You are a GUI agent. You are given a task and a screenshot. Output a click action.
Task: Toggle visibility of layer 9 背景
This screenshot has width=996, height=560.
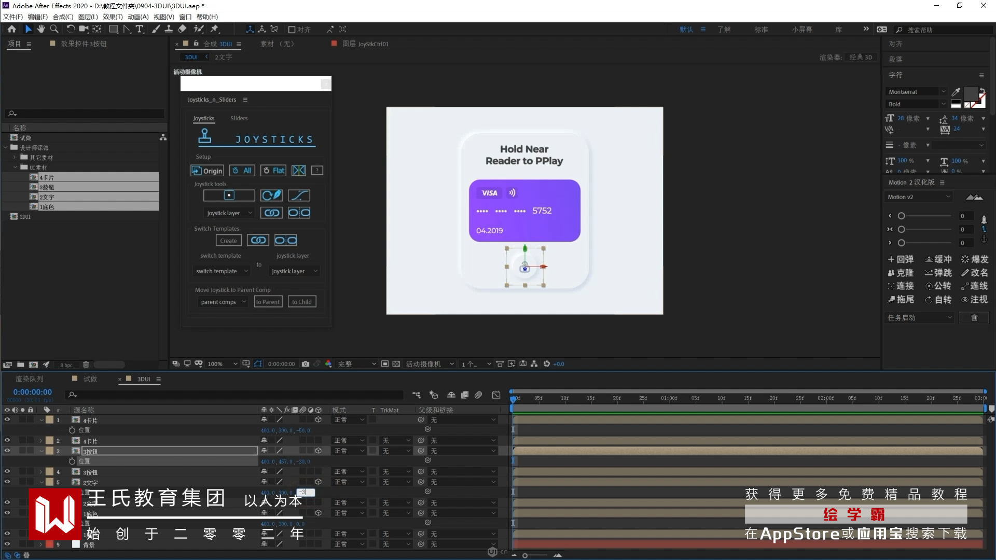7,544
